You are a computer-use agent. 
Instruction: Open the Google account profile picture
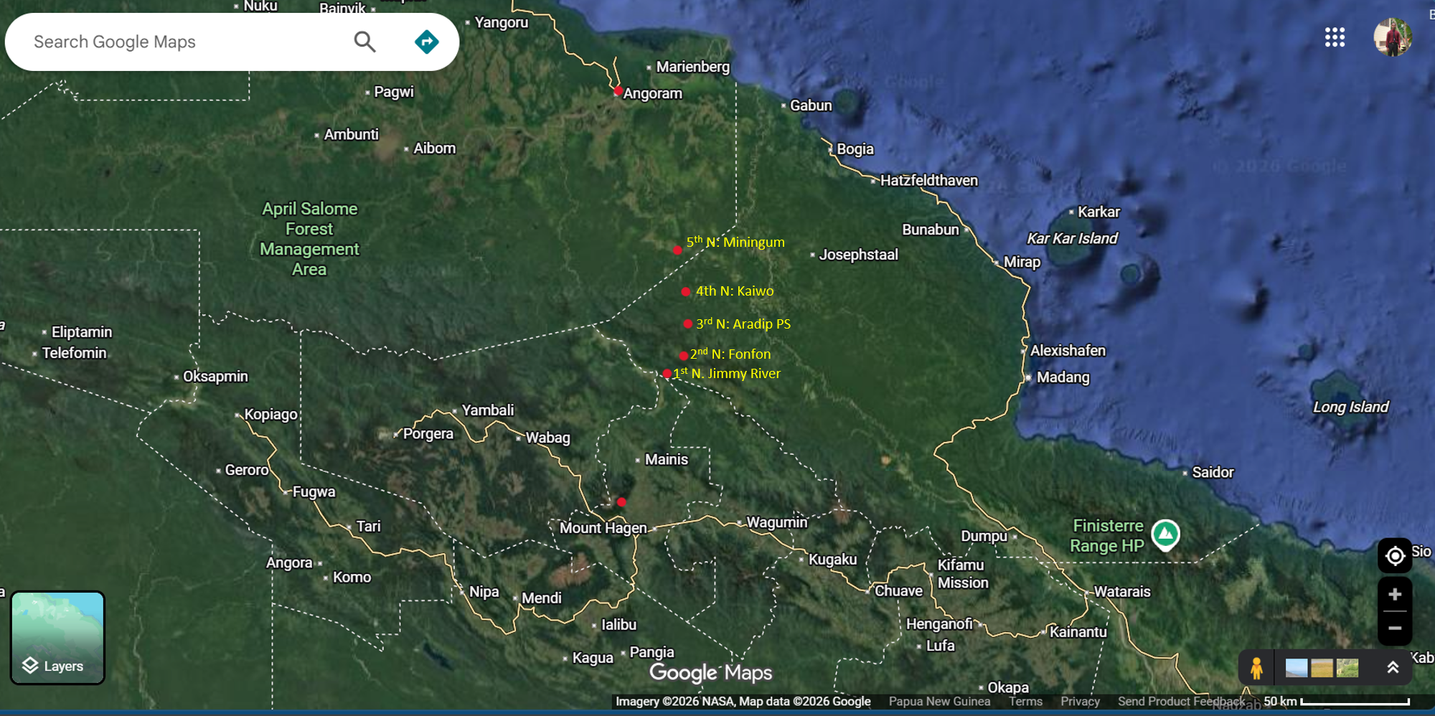pyautogui.click(x=1392, y=37)
